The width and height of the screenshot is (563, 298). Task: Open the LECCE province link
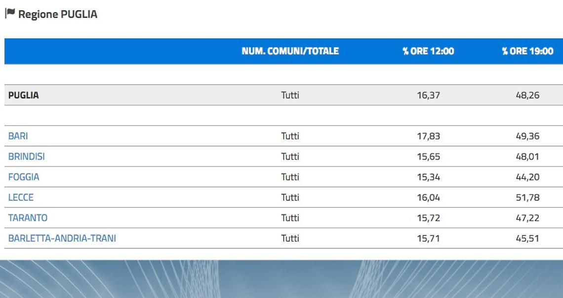click(21, 197)
